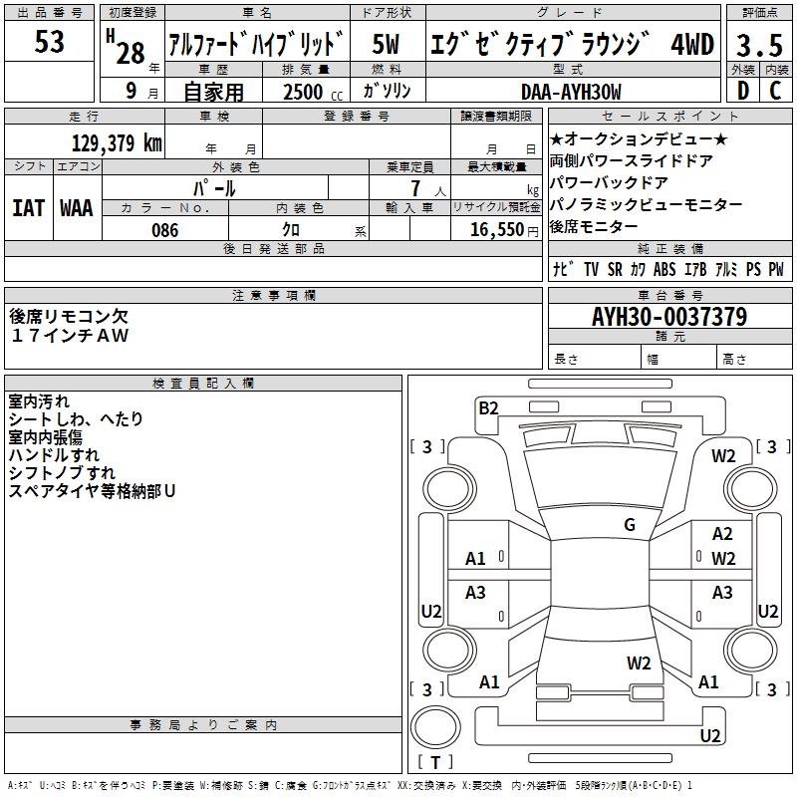797x797 pixels.
Task: Click the interior color クロ value
Action: click(291, 230)
